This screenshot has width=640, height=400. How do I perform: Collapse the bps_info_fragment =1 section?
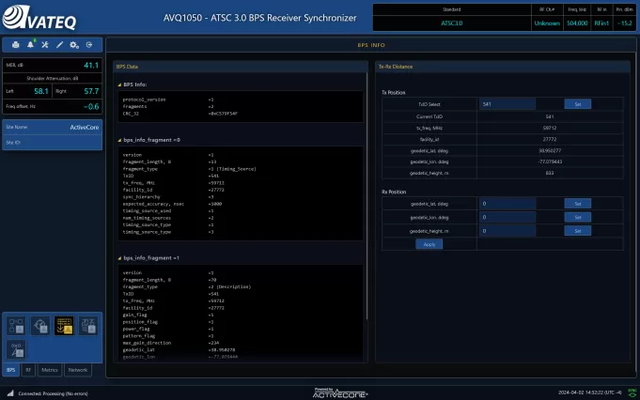[x=119, y=258]
